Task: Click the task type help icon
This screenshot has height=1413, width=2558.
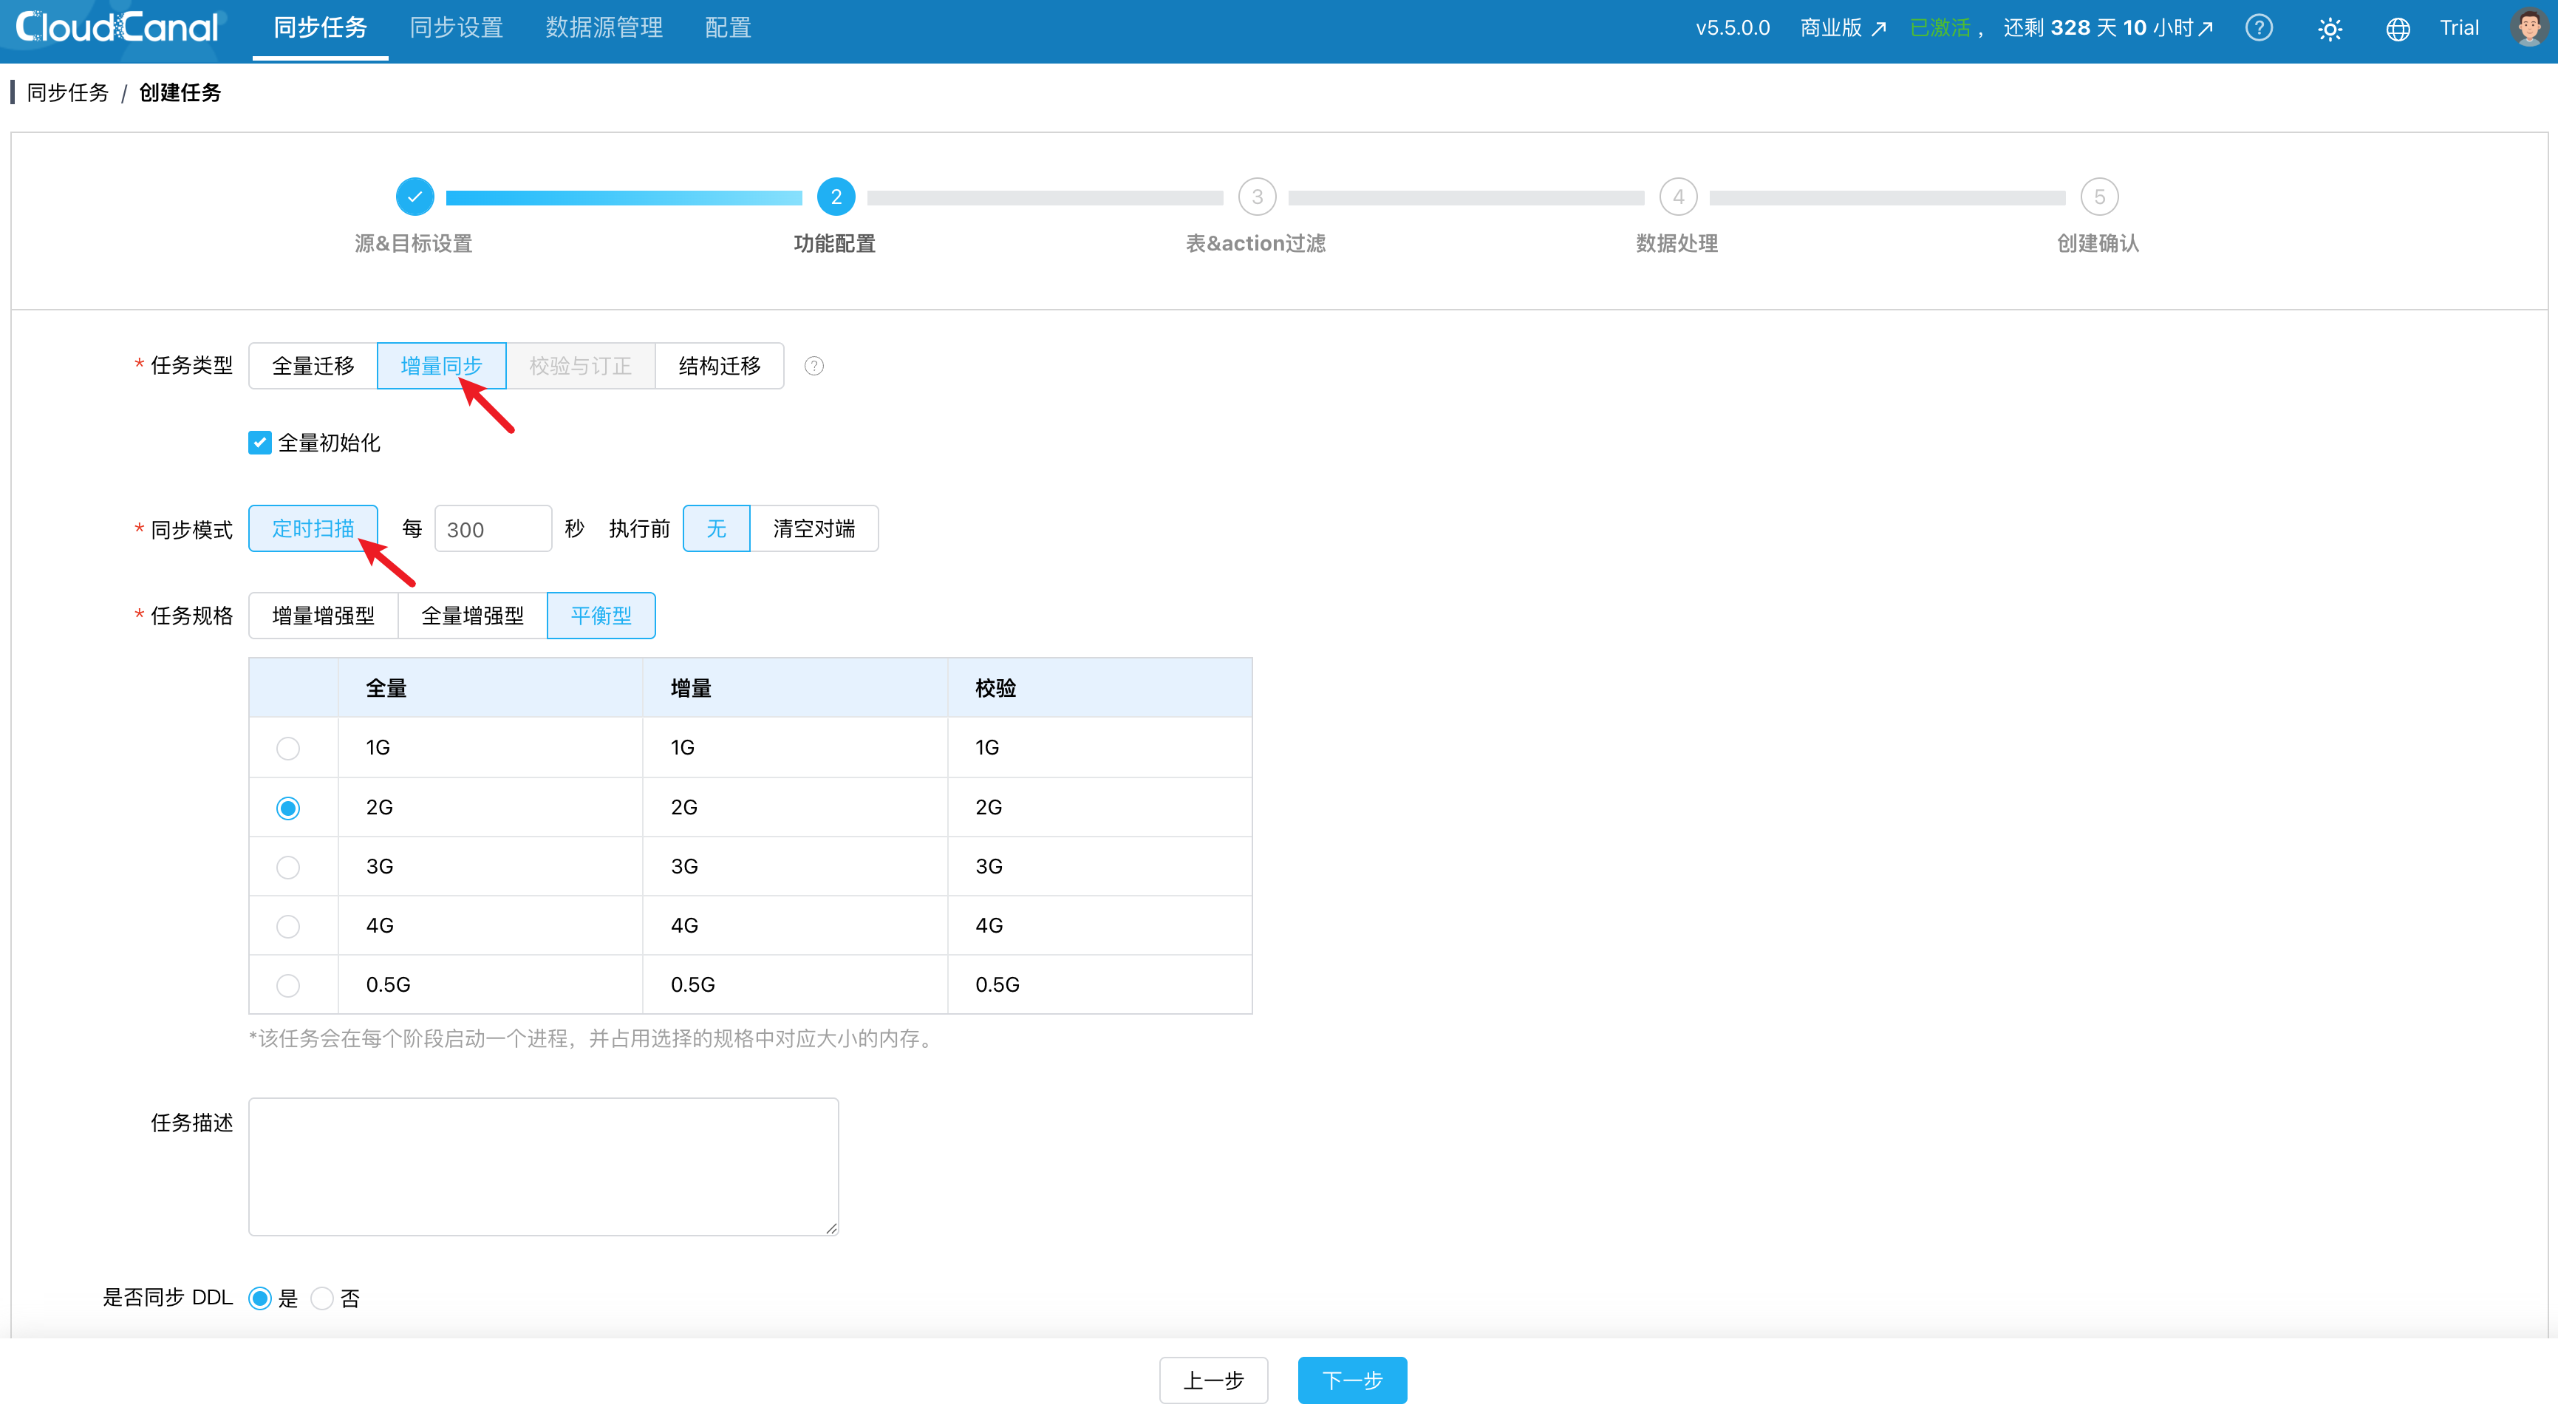Action: coord(814,365)
